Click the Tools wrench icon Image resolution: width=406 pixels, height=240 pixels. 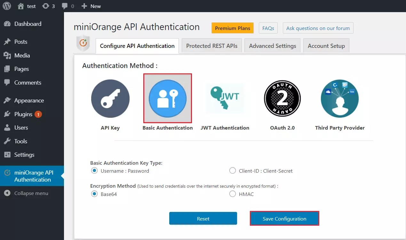point(7,141)
